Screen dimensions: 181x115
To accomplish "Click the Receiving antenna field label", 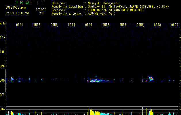I will (x=66, y=14).
